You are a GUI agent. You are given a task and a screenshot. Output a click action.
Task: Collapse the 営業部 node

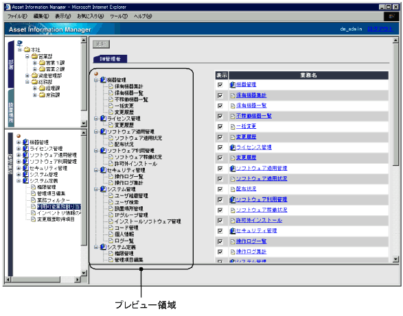coord(27,56)
